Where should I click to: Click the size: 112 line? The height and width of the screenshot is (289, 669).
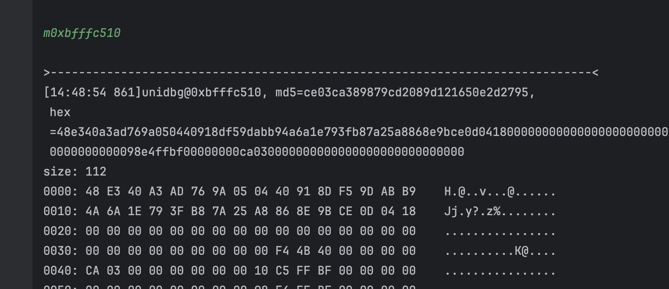coord(75,172)
